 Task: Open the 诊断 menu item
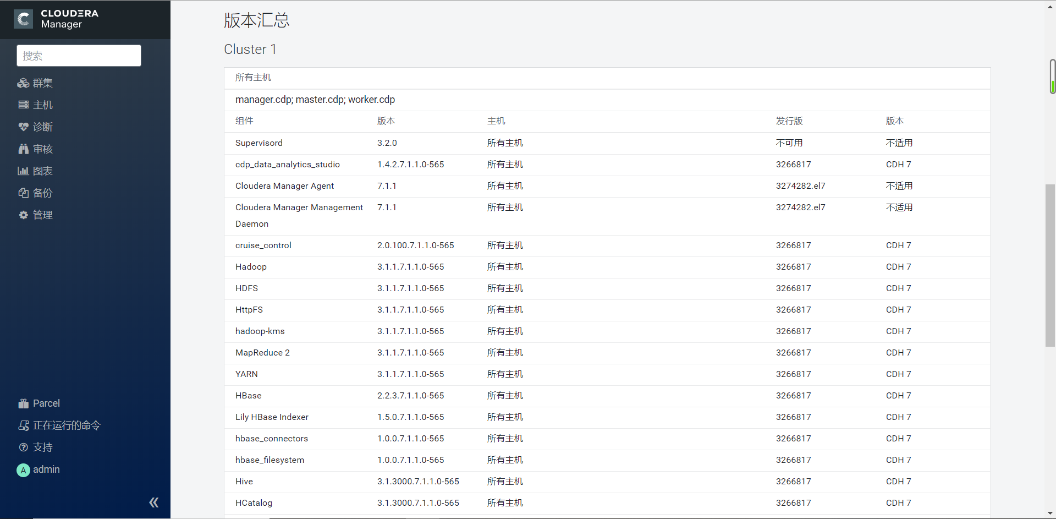(43, 127)
